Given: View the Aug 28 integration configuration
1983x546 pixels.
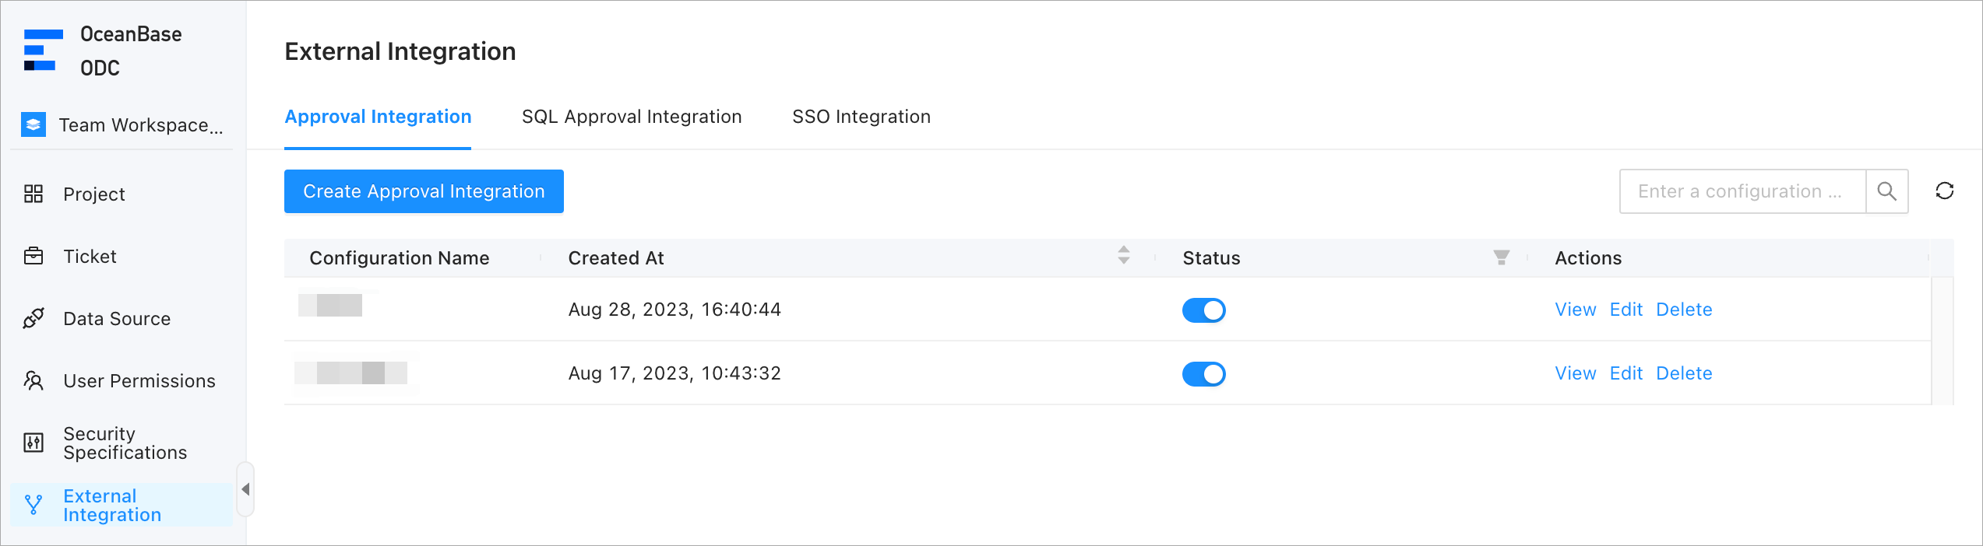Looking at the screenshot, I should point(1575,310).
